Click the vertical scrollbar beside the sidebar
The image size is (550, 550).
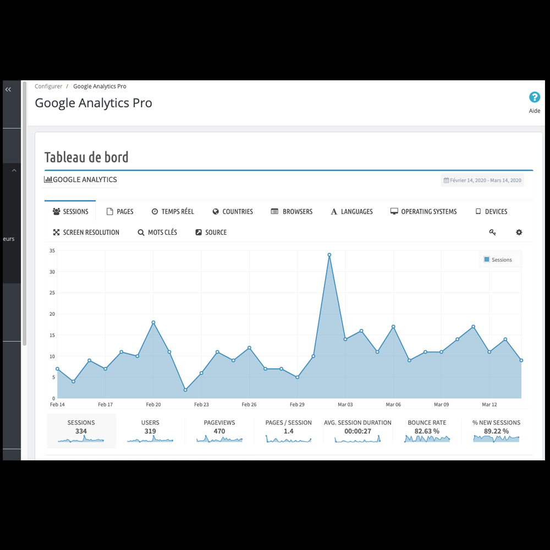click(x=25, y=213)
